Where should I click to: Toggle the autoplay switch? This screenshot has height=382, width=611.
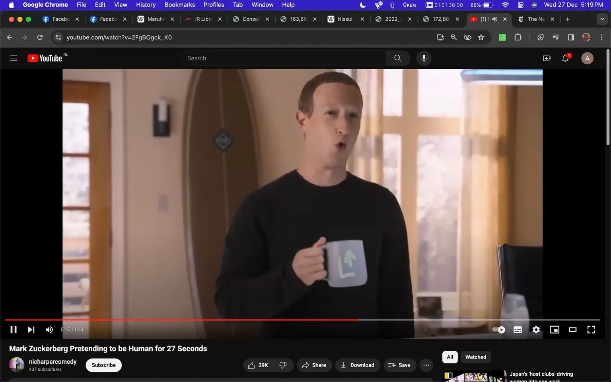499,329
